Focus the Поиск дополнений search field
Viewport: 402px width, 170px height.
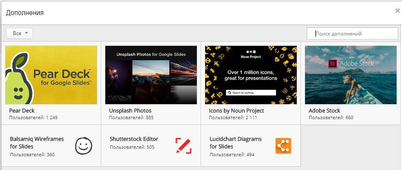pos(352,34)
